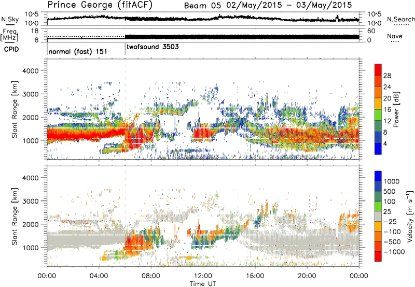Click the 60 tick label on Nave axis
This screenshot has height=287, width=415.
click(371, 31)
